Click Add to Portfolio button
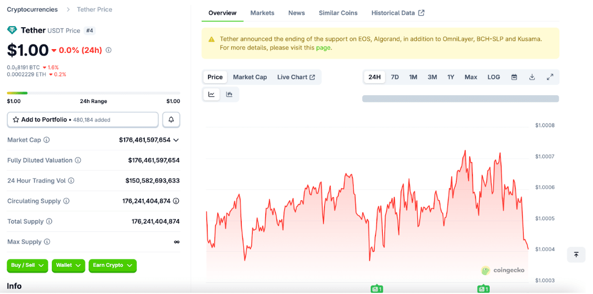Screen dimensions: 593x294 [82, 120]
